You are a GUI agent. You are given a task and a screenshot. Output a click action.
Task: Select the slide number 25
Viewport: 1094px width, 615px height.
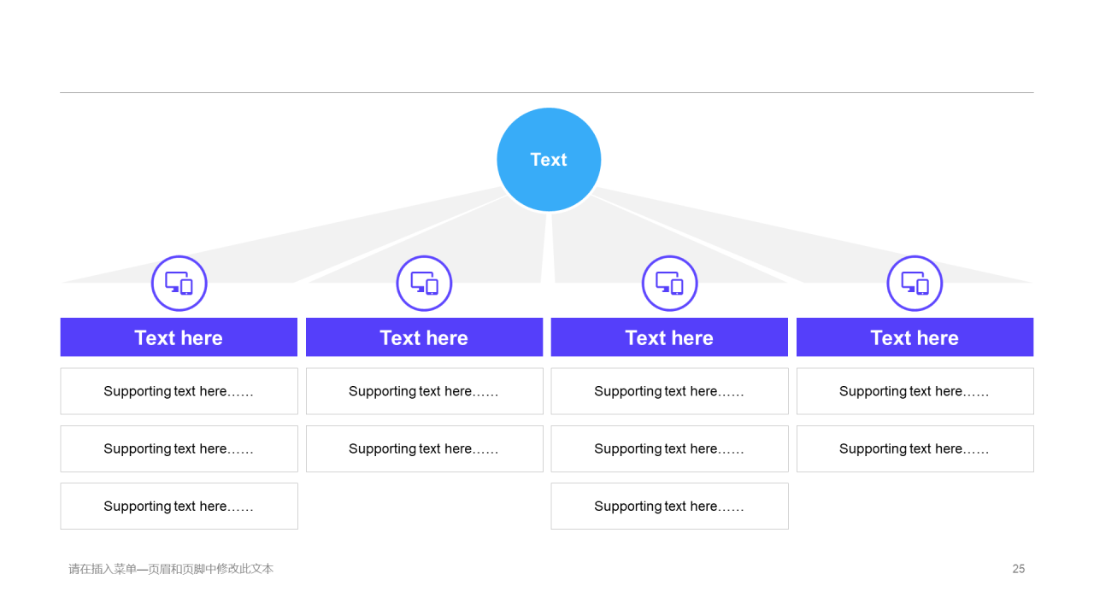1018,569
